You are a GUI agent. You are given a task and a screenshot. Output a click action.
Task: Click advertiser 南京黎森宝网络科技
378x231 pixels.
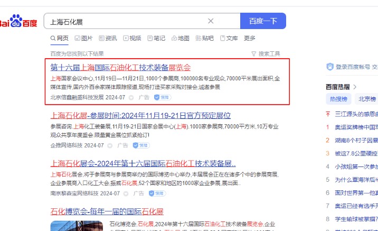pos(74,193)
